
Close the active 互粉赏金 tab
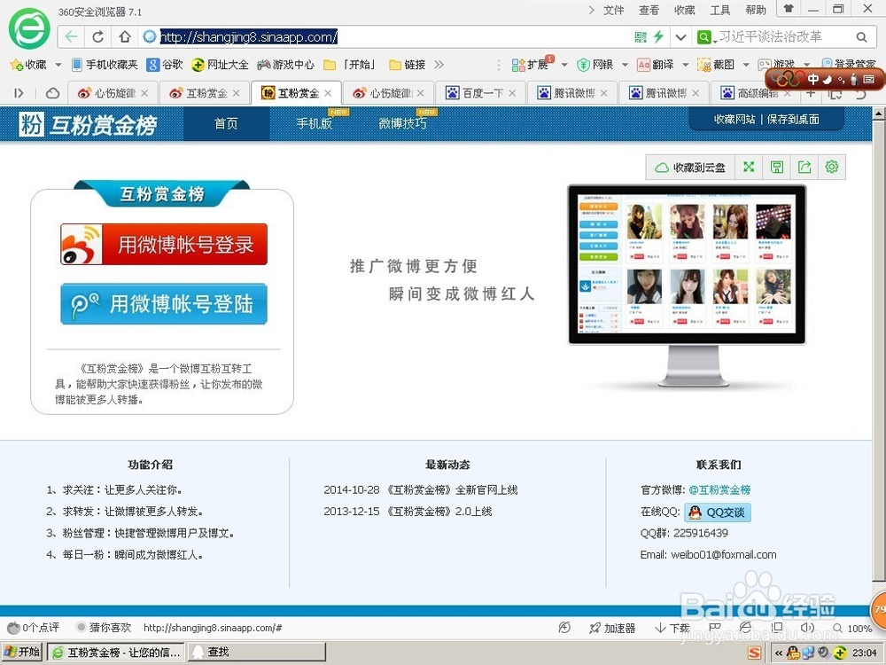328,93
